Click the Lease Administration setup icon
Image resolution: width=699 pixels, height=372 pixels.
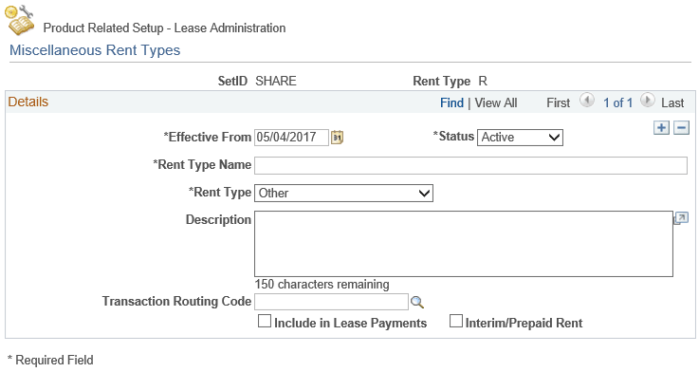tap(19, 20)
